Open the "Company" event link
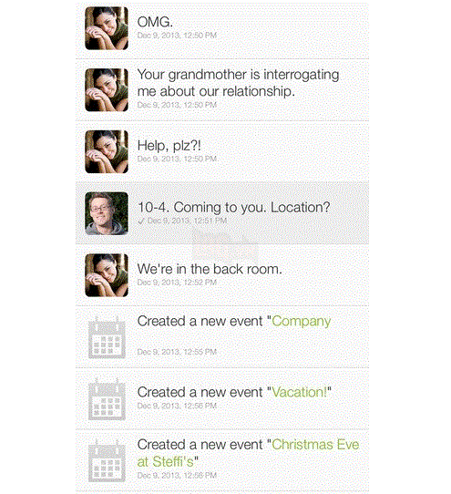Viewport: 451px width, 494px height. pyautogui.click(x=301, y=322)
